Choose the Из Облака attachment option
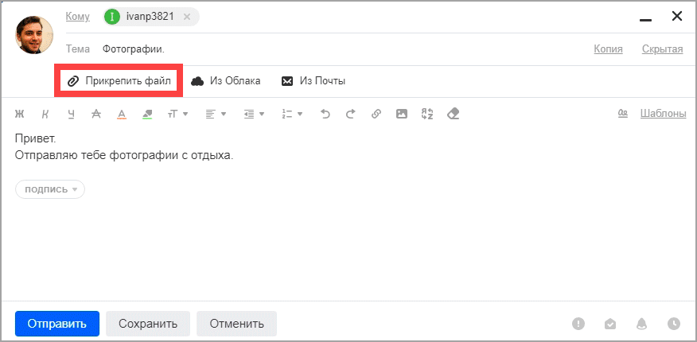697x342 pixels. click(226, 81)
